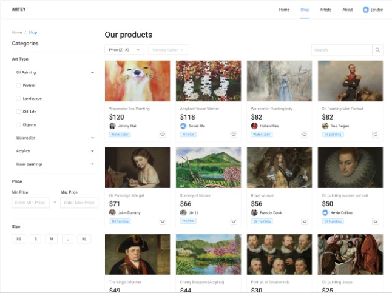
Task: Open the Price (Z - A) sort dropdown
Action: [124, 50]
